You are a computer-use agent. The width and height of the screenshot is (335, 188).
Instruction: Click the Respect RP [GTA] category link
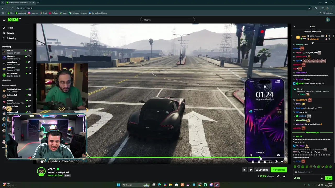(55, 175)
